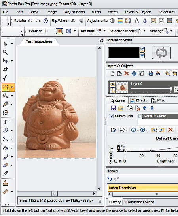The width and height of the screenshot is (178, 216).
Task: Select the rectangular Selection tool
Action: click(6, 87)
